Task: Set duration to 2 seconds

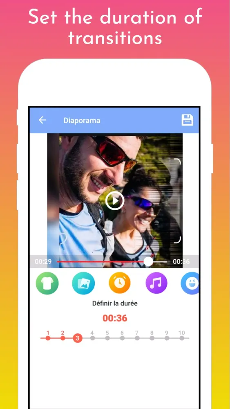Action: 63,338
